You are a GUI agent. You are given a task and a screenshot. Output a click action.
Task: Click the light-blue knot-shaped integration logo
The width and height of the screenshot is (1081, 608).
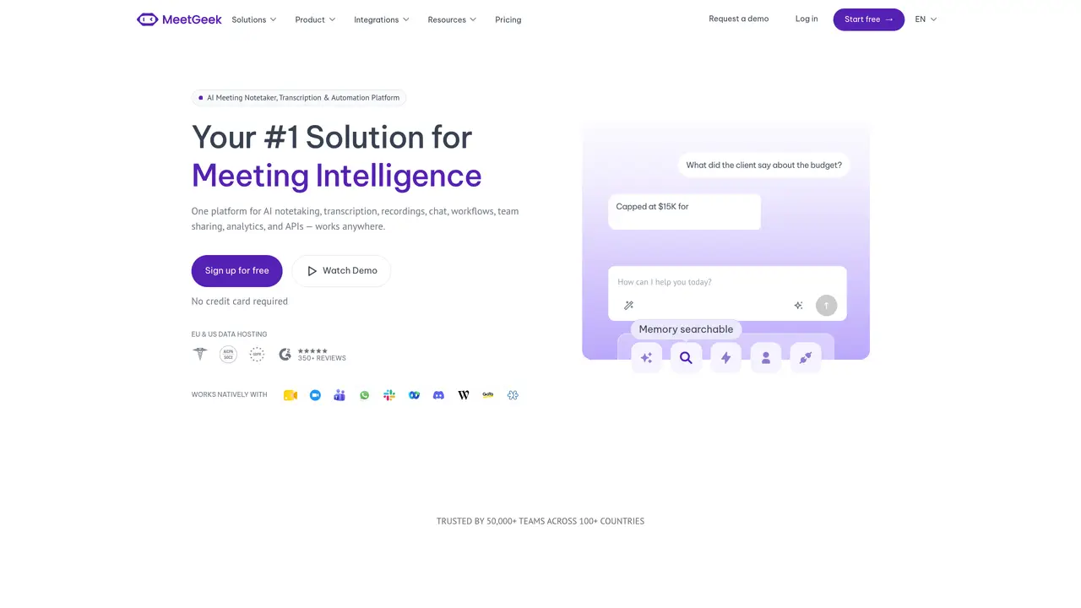513,395
